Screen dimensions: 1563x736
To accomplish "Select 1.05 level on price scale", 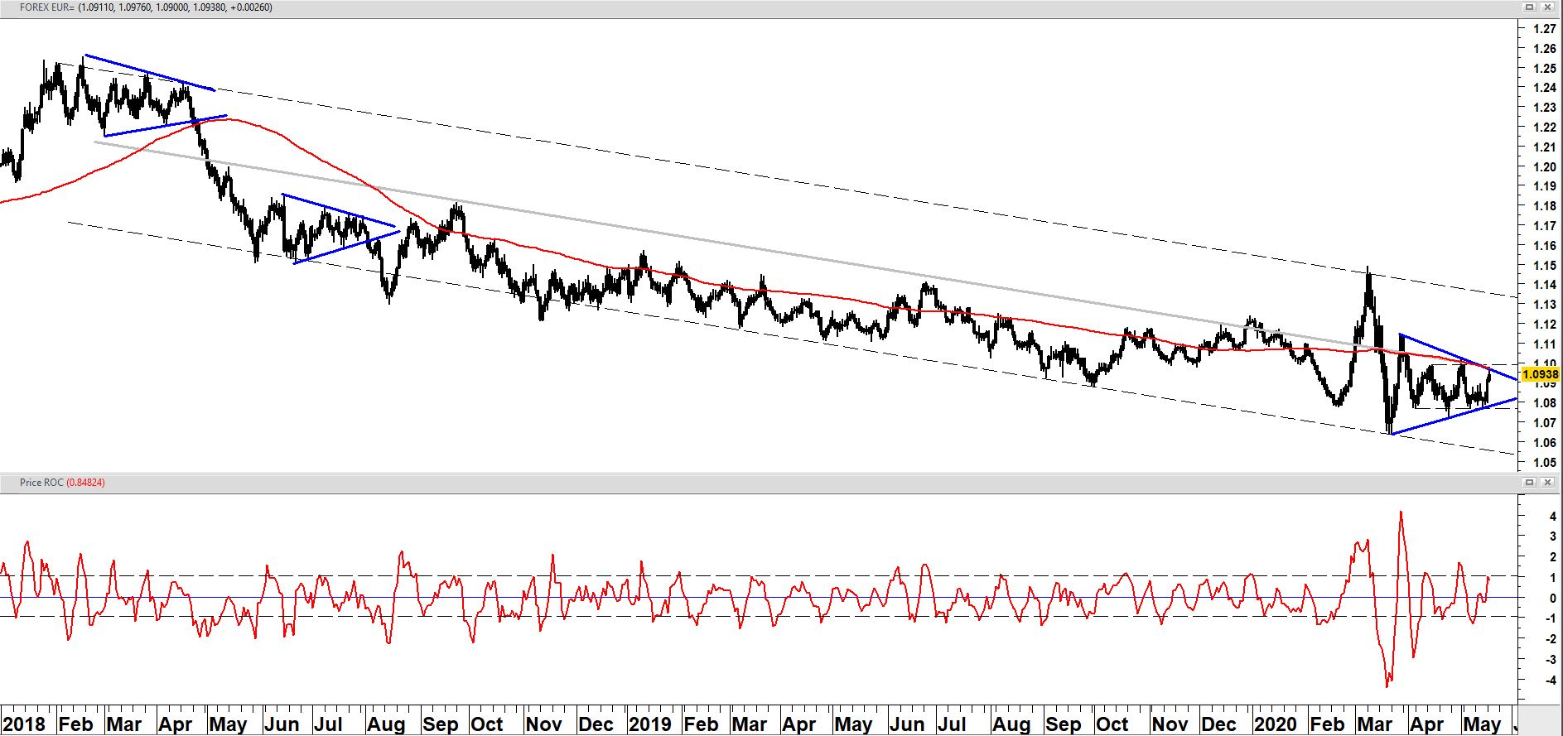I will coord(1544,462).
